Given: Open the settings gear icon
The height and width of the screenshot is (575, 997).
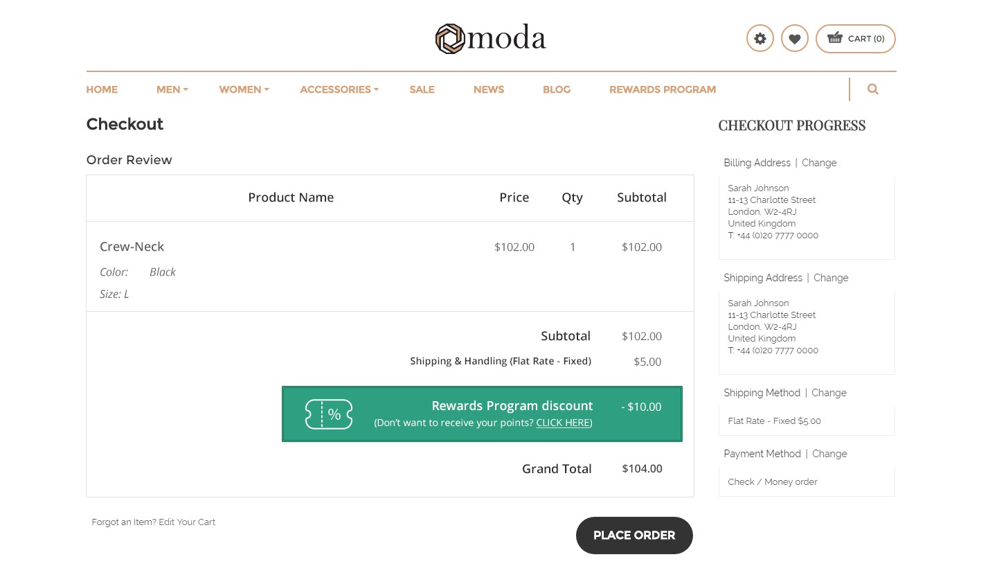Looking at the screenshot, I should point(760,39).
